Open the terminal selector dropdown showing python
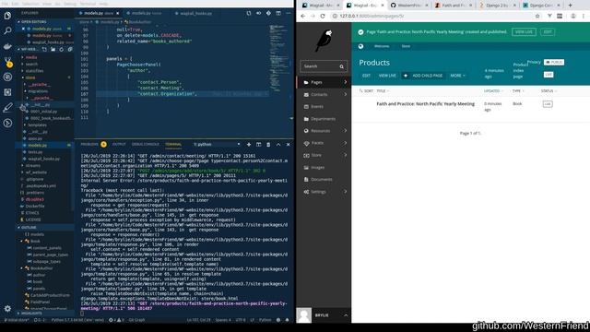Screen dimensions: 590x332 coord(217,144)
